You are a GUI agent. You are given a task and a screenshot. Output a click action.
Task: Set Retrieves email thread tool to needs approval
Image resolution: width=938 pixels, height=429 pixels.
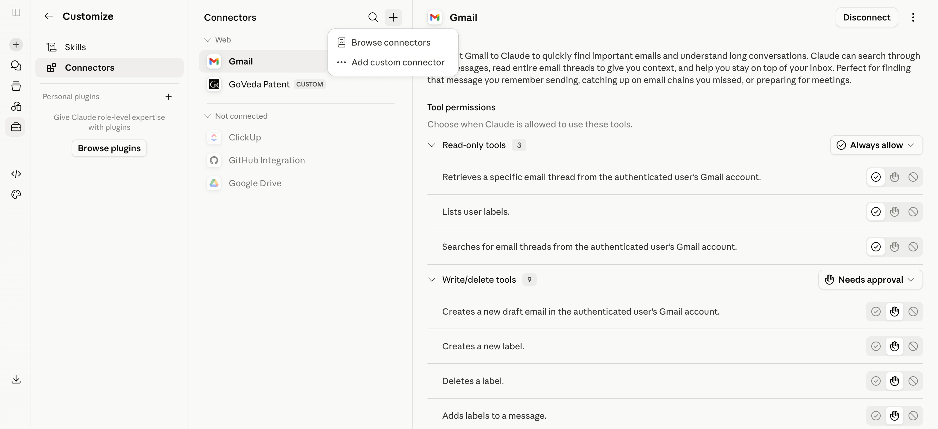point(894,177)
